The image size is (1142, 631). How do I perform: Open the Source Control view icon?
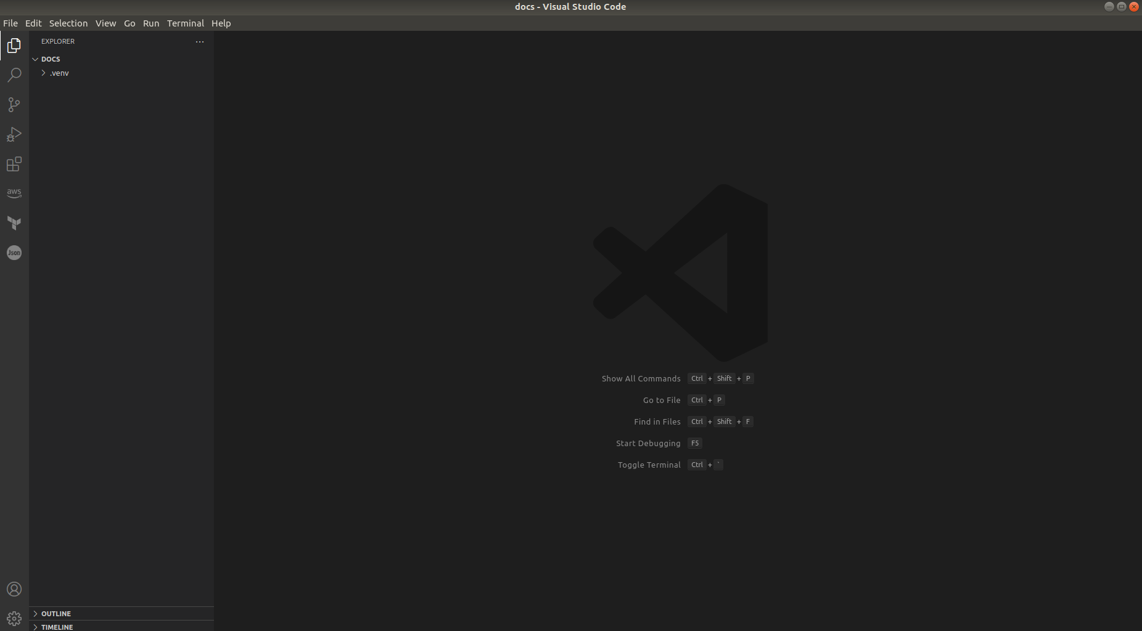pos(14,105)
